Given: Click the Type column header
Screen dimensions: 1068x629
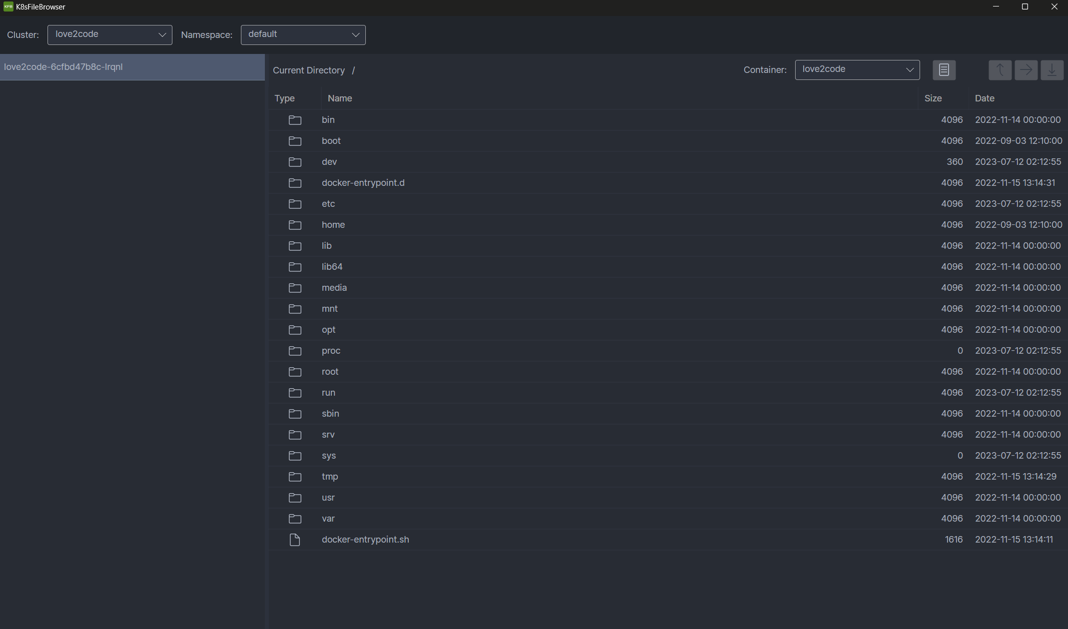Looking at the screenshot, I should [284, 98].
